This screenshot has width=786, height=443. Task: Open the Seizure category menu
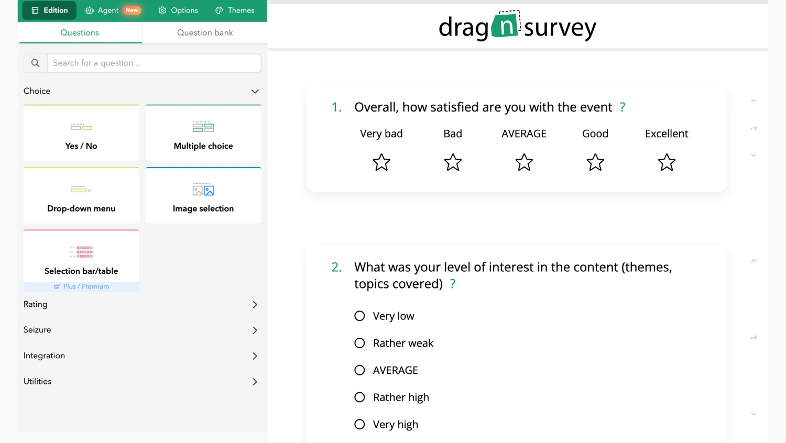click(x=255, y=330)
